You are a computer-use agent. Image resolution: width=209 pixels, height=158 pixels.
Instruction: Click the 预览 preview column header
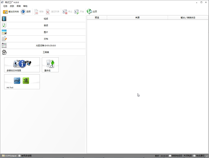(97, 17)
